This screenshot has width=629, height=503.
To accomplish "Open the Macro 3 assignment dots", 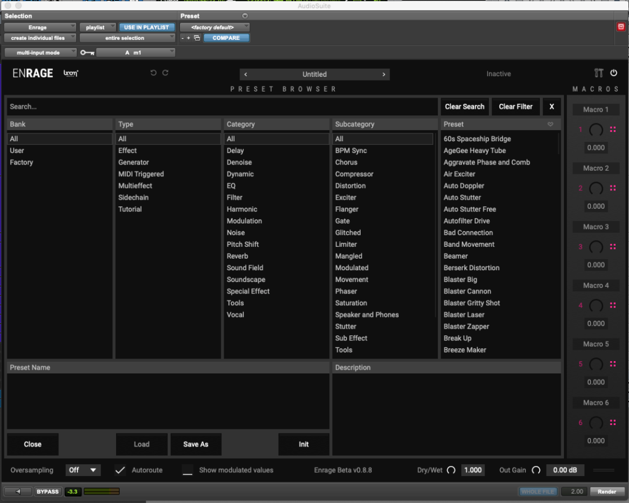I will 613,246.
